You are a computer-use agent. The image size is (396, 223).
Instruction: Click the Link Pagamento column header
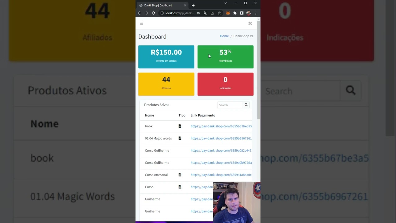pos(203,115)
